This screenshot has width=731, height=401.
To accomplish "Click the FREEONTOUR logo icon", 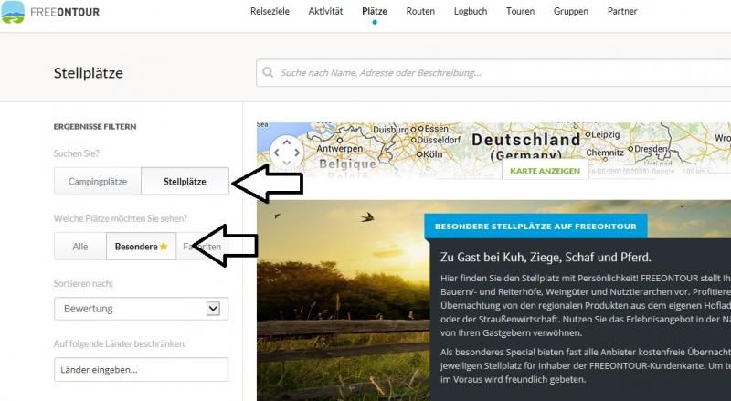I will (x=13, y=12).
